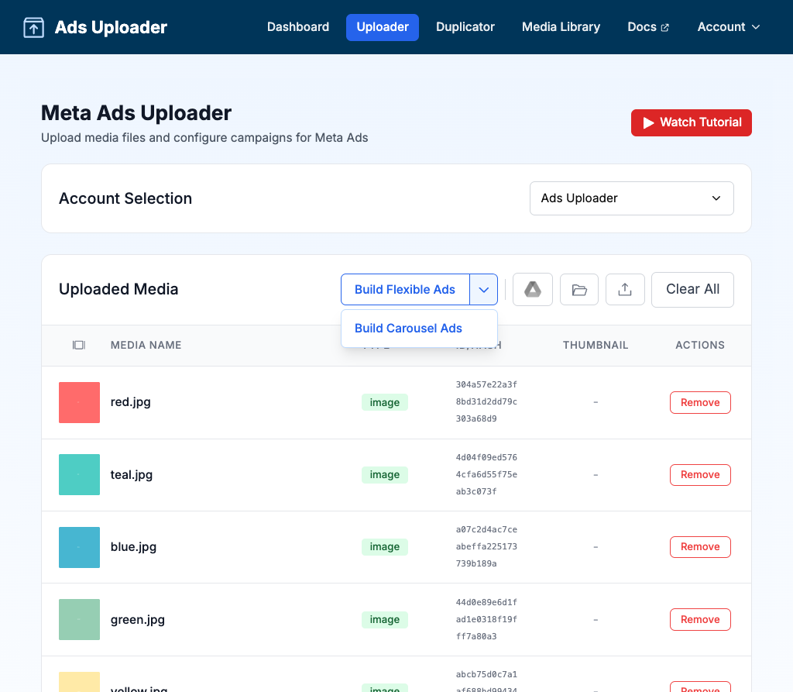Image resolution: width=793 pixels, height=692 pixels.
Task: Click the column header media icon
Action: (78, 345)
